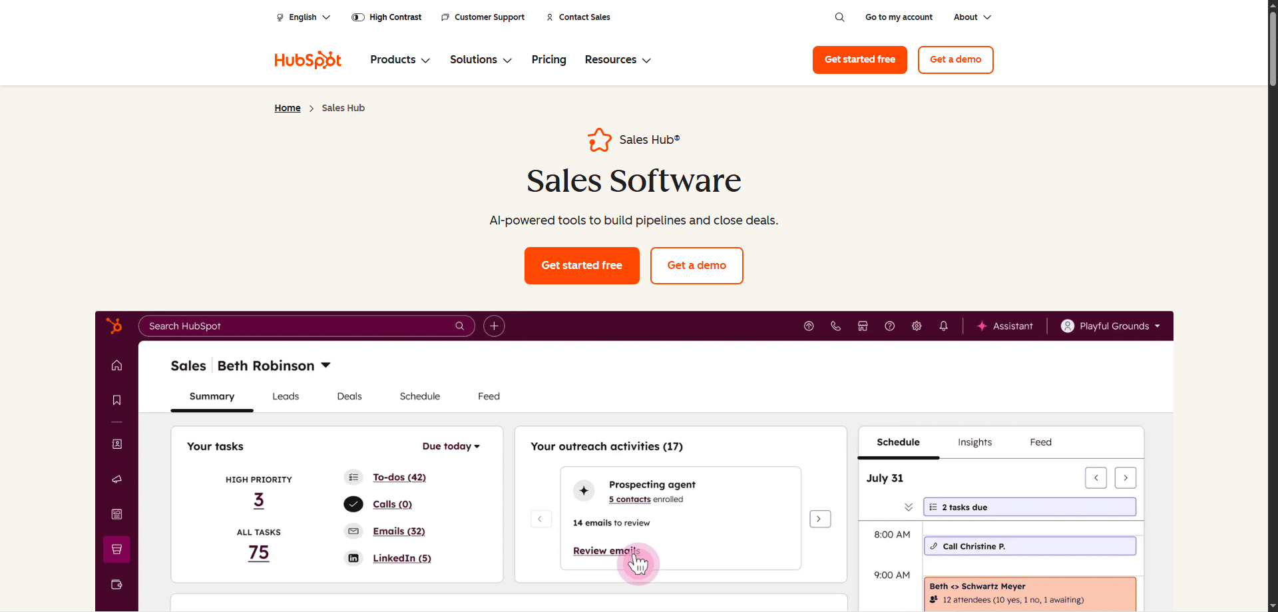Expand the About menu

(972, 17)
